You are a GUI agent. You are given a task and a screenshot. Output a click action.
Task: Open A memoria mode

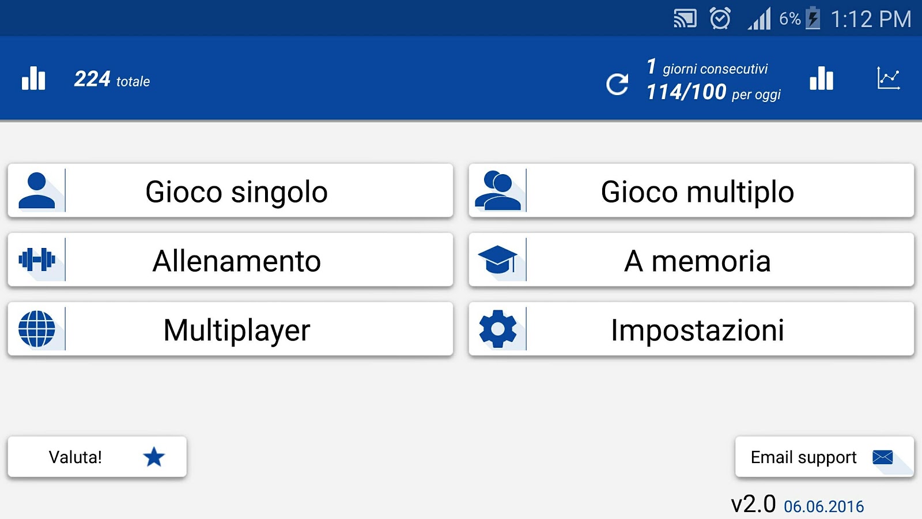click(691, 259)
